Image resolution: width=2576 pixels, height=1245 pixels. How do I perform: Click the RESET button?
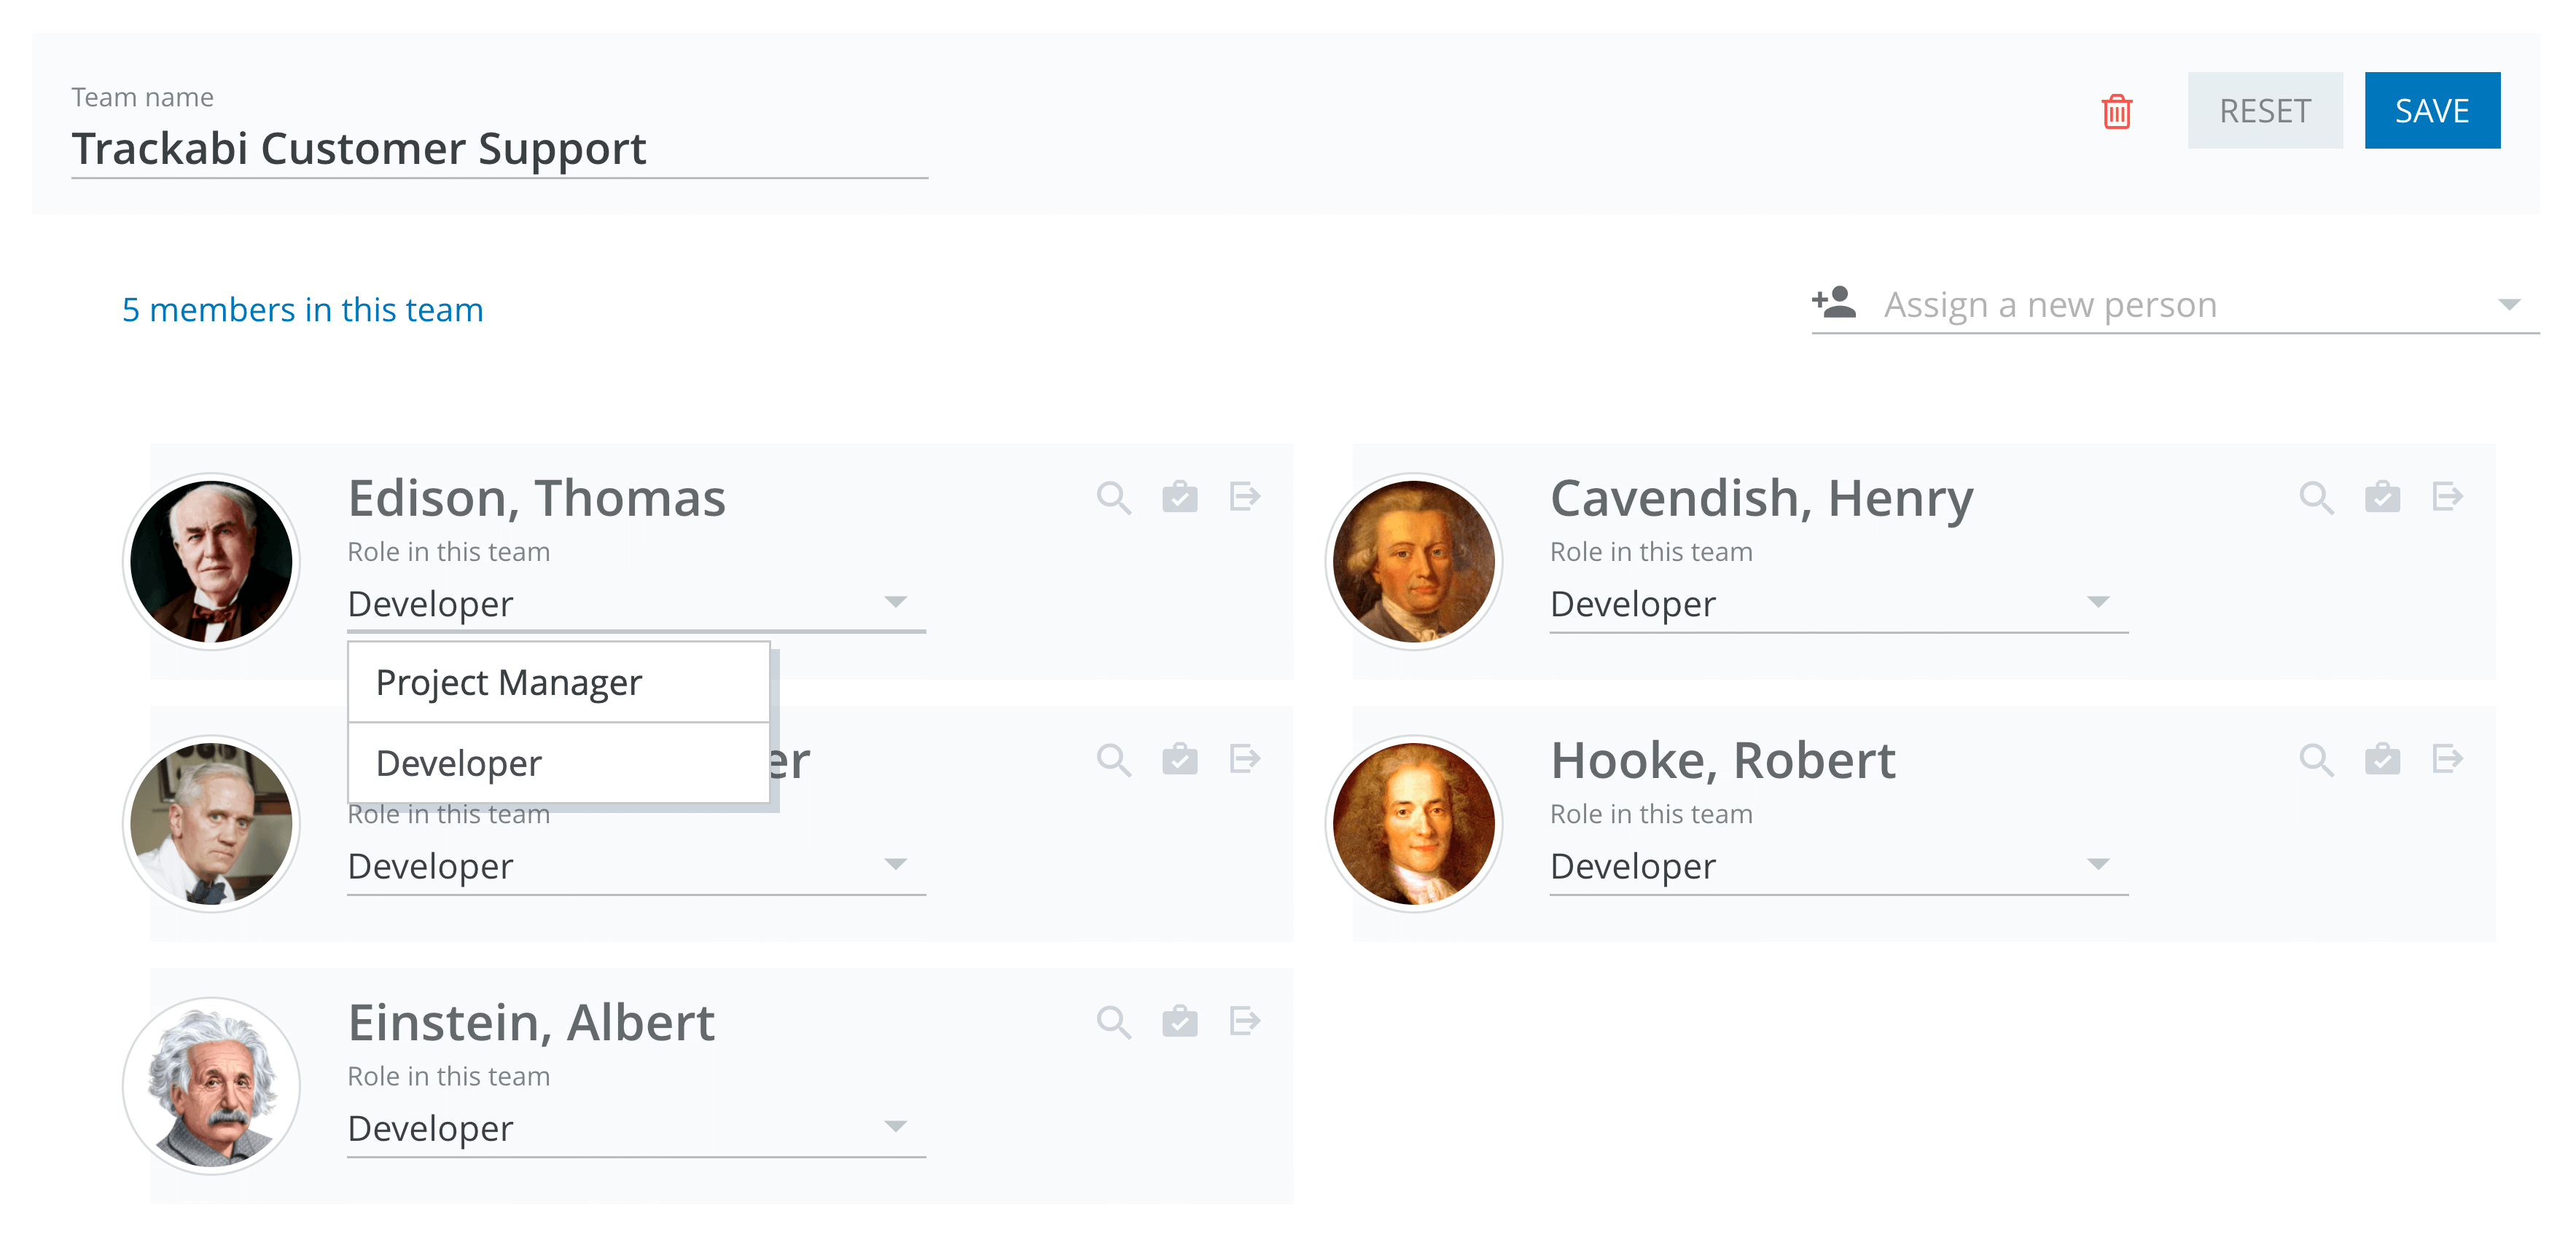[x=2265, y=111]
